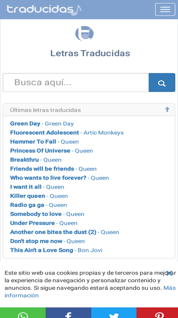Open the Fluorescent Adolescent song lyrics
This screenshot has width=178, height=318.
click(45, 133)
